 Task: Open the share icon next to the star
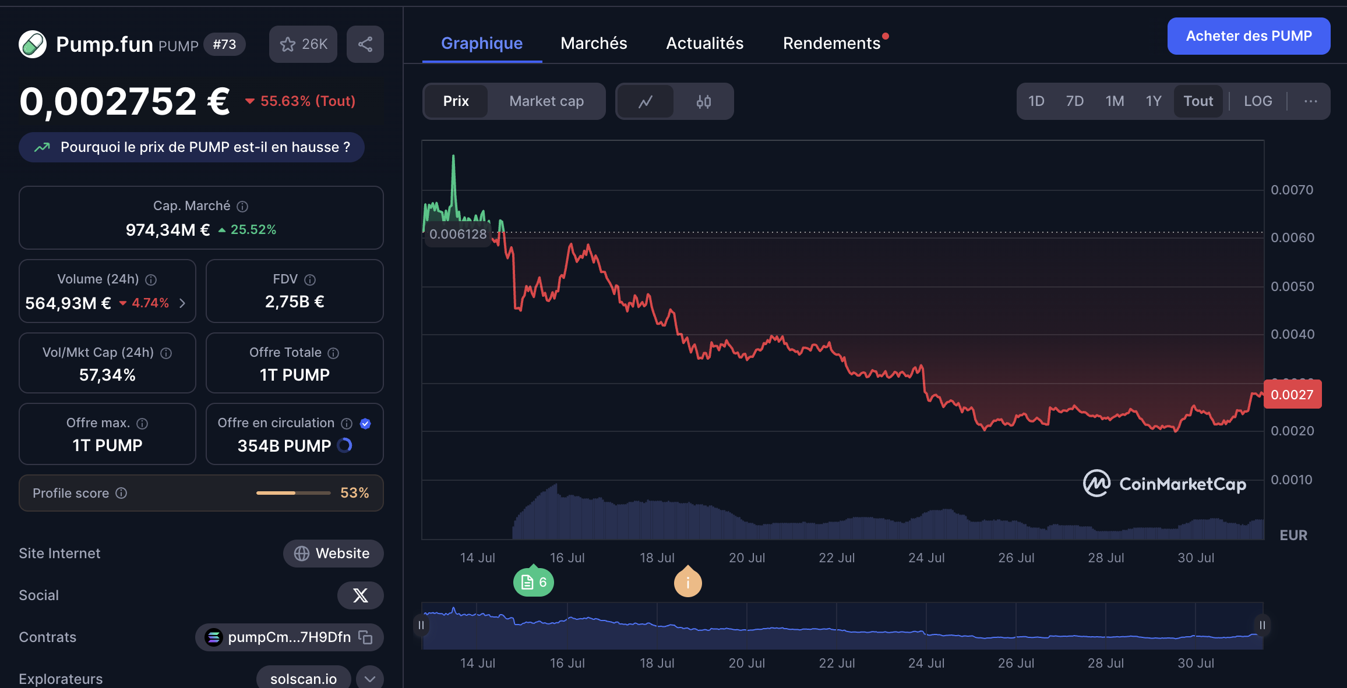pyautogui.click(x=365, y=44)
